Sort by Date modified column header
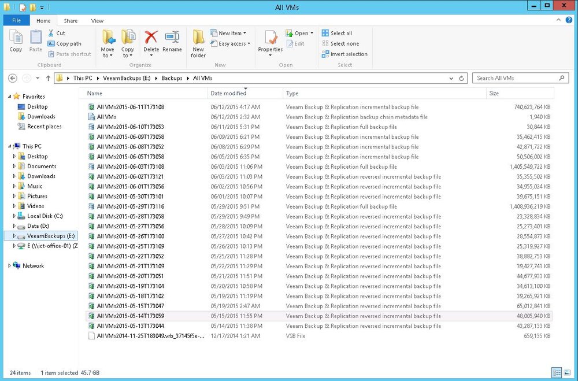Screen dimensions: 578x381 [246, 93]
